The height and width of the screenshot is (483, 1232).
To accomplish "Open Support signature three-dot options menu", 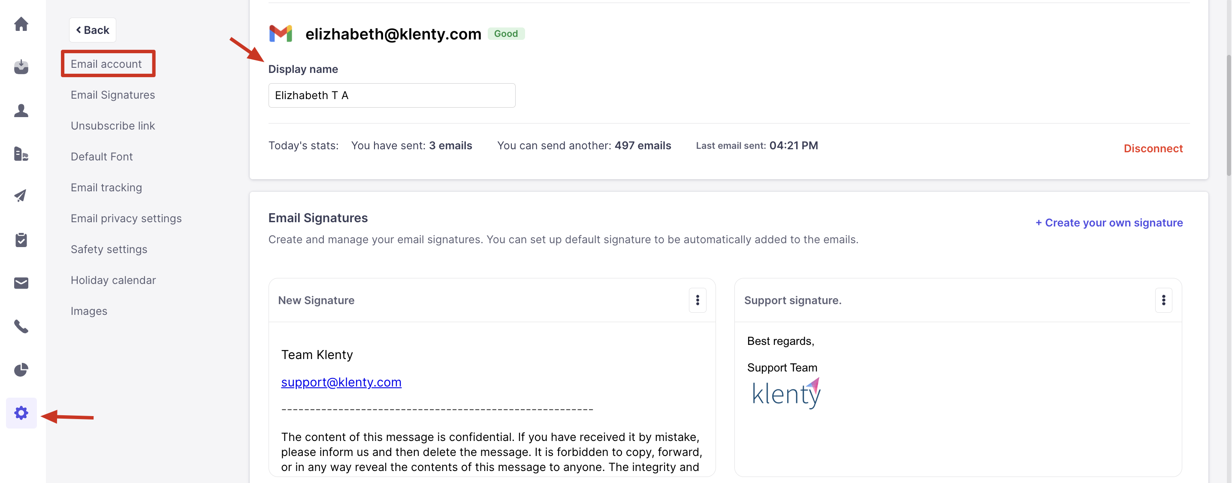I will (1163, 300).
